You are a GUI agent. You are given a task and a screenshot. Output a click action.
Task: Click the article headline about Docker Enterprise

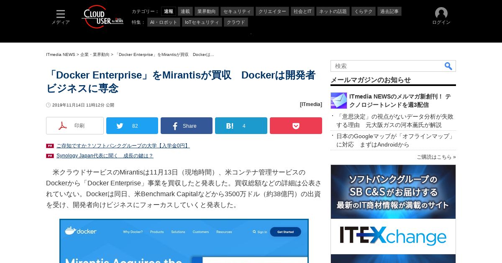pos(181,81)
